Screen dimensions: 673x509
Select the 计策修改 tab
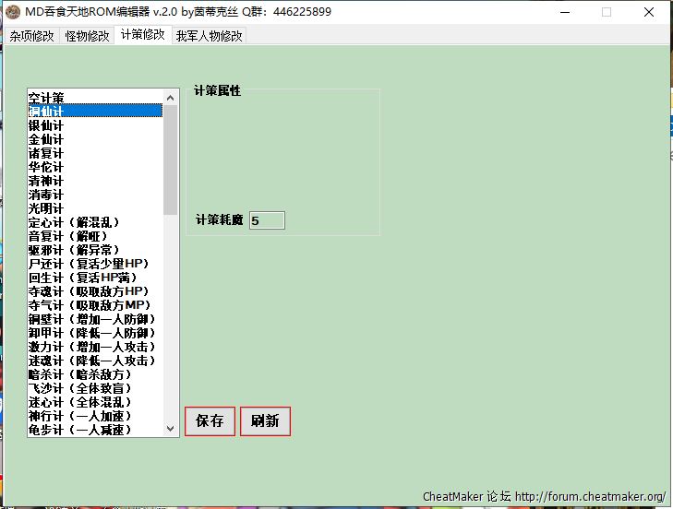[143, 35]
